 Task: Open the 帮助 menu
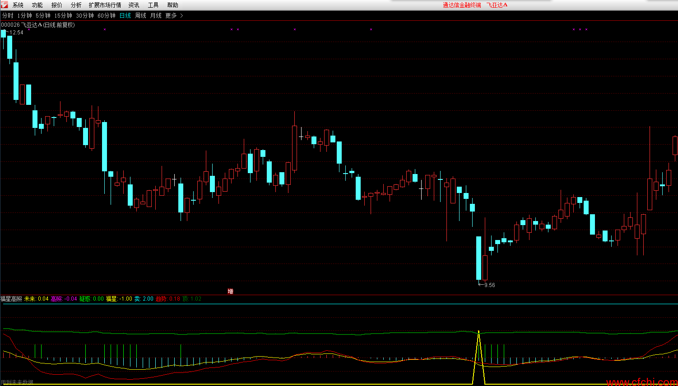pyautogui.click(x=173, y=5)
